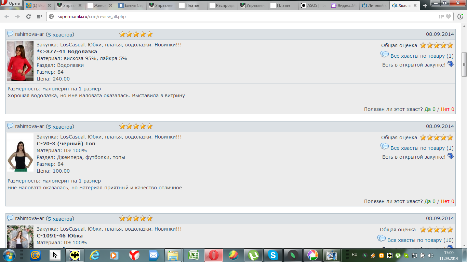Reload the current page
467x262 pixels.
[x=28, y=16]
